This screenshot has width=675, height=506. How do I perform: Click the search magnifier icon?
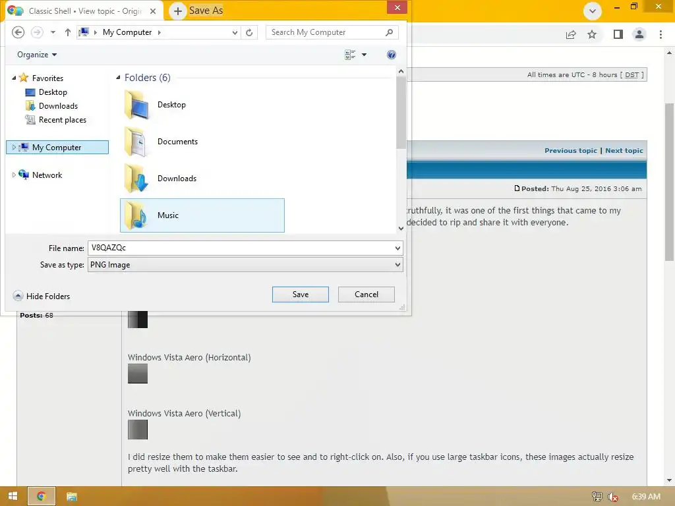(389, 32)
